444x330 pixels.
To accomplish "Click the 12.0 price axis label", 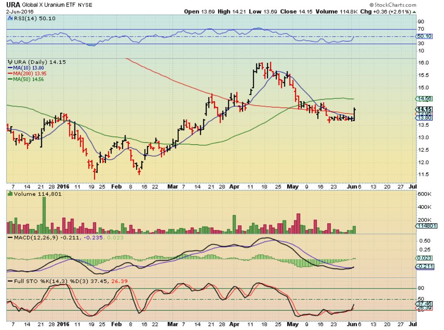I will click(423, 162).
